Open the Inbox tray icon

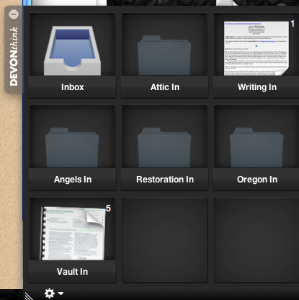click(72, 50)
